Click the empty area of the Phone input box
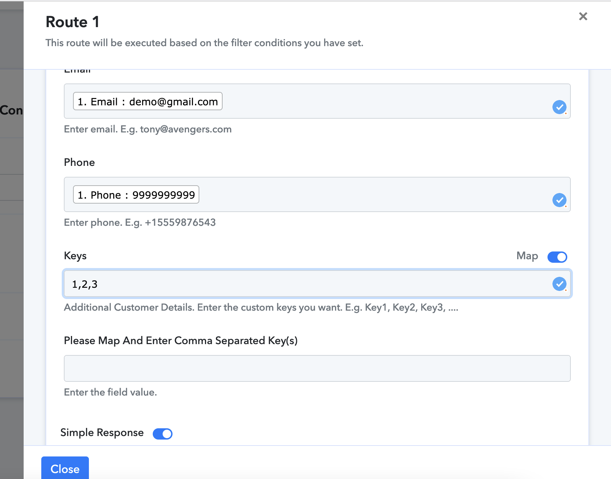 374,195
